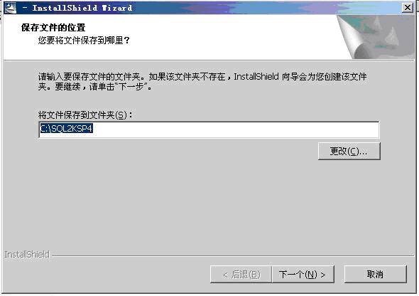Click the page-curl graphic in the header
Viewport: 419px width, 296px height.
click(376, 37)
